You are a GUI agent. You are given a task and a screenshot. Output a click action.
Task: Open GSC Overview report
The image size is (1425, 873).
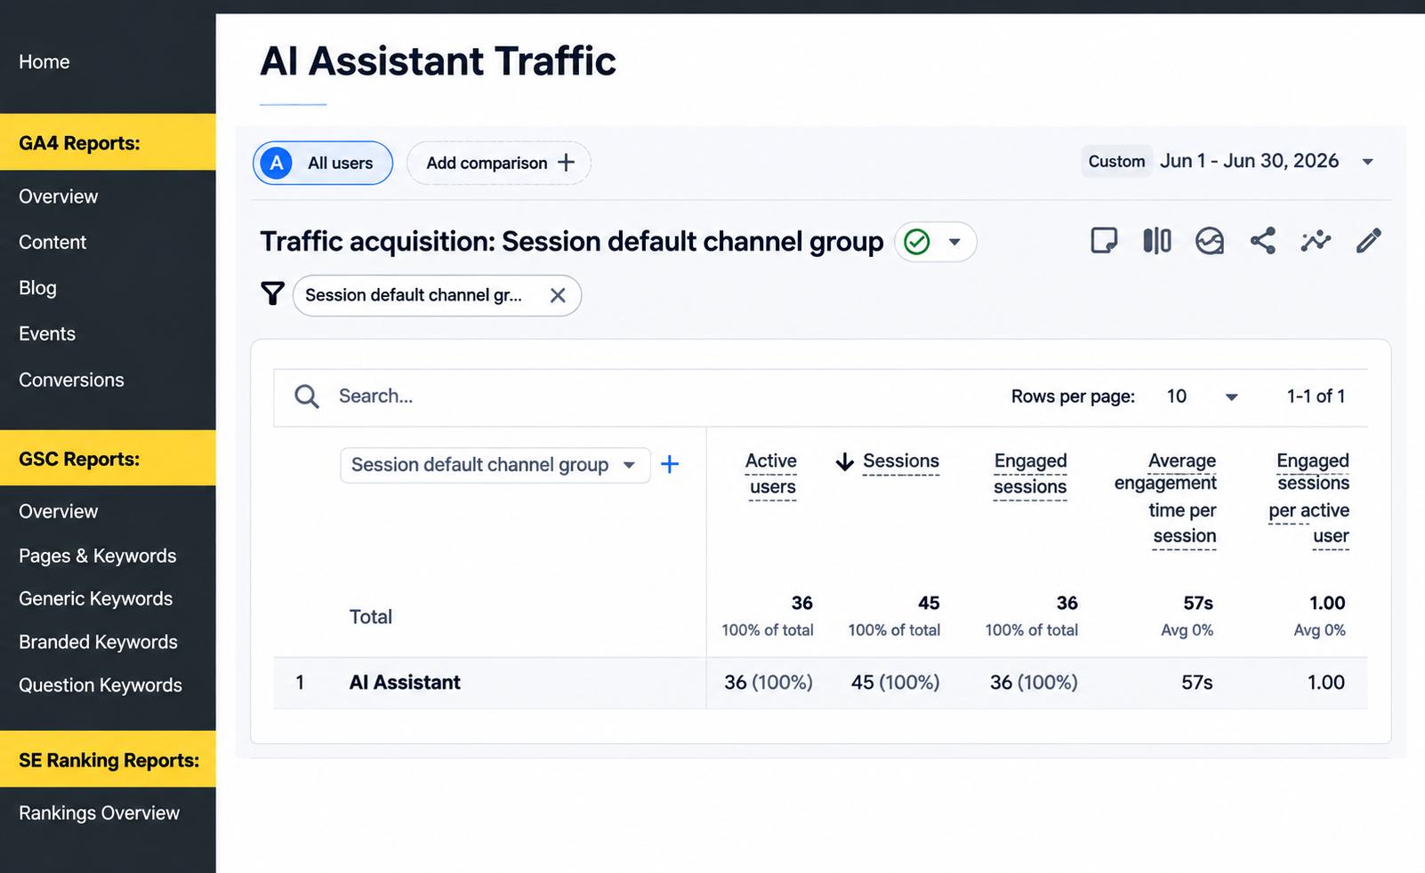click(x=59, y=511)
